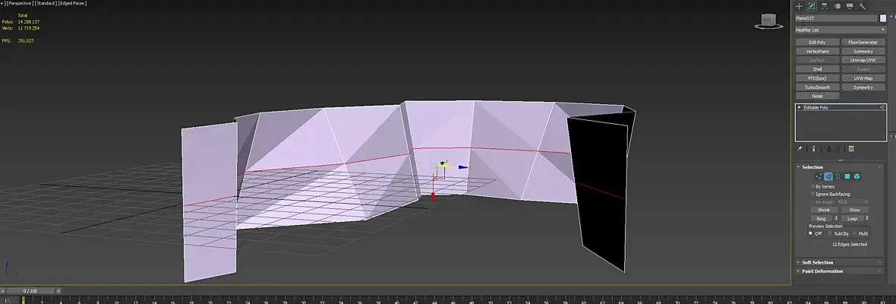Viewport: 896px width, 304px height.
Task: Add the Noise modifier
Action: click(817, 96)
